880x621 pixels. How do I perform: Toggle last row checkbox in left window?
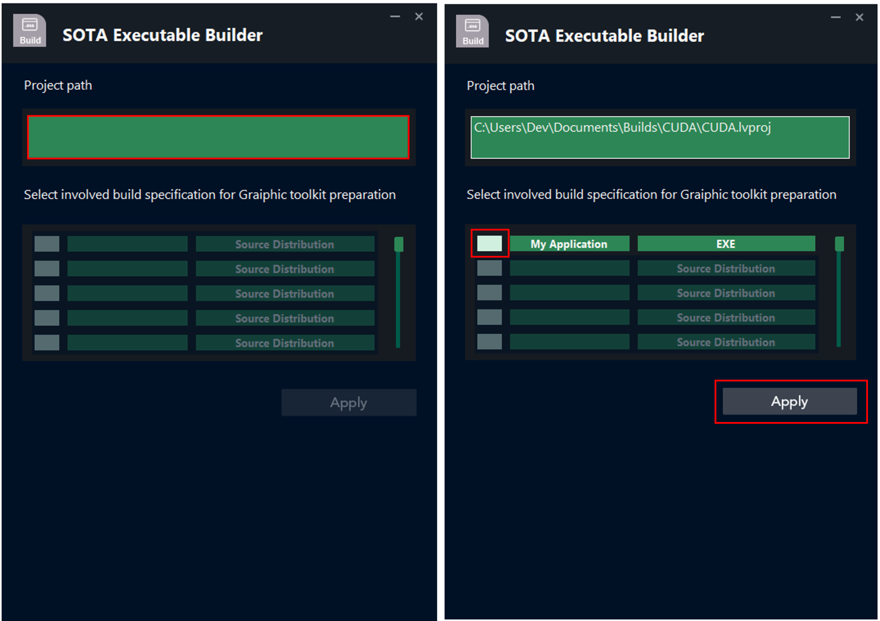click(x=47, y=343)
